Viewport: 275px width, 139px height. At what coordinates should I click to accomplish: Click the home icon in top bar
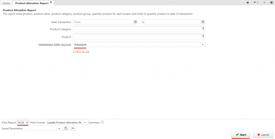(x=248, y=3)
